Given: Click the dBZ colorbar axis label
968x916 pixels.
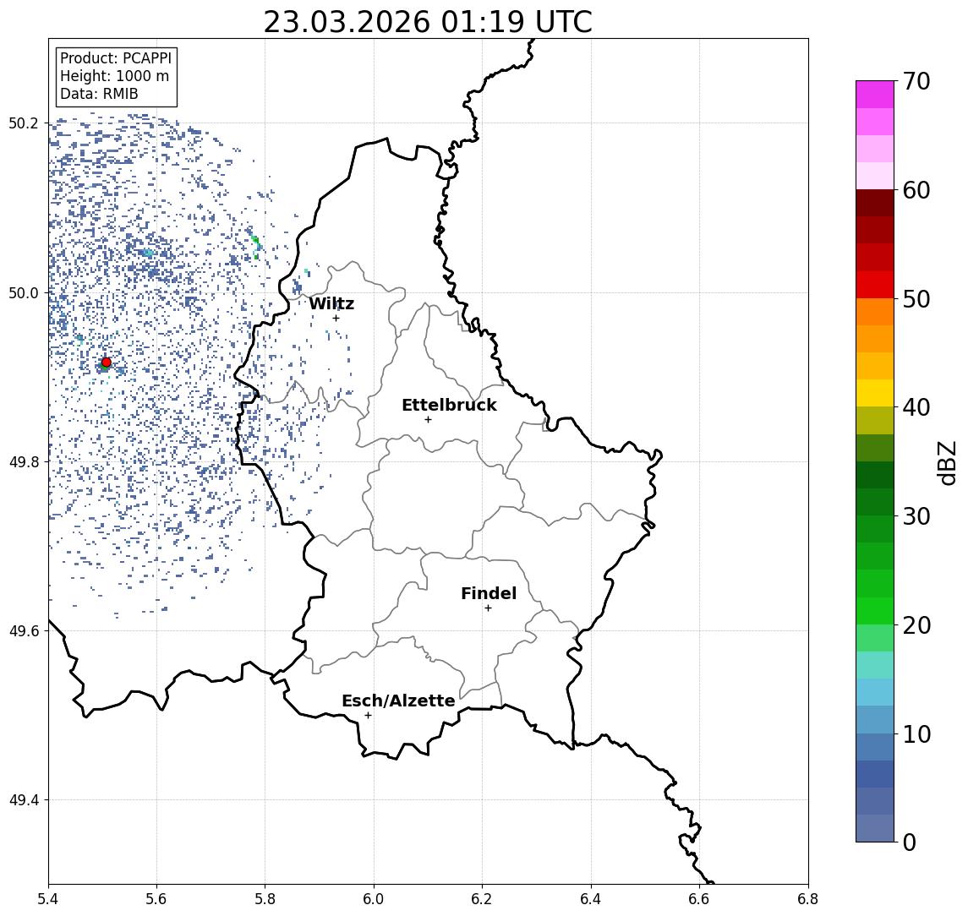Looking at the screenshot, I should (947, 462).
